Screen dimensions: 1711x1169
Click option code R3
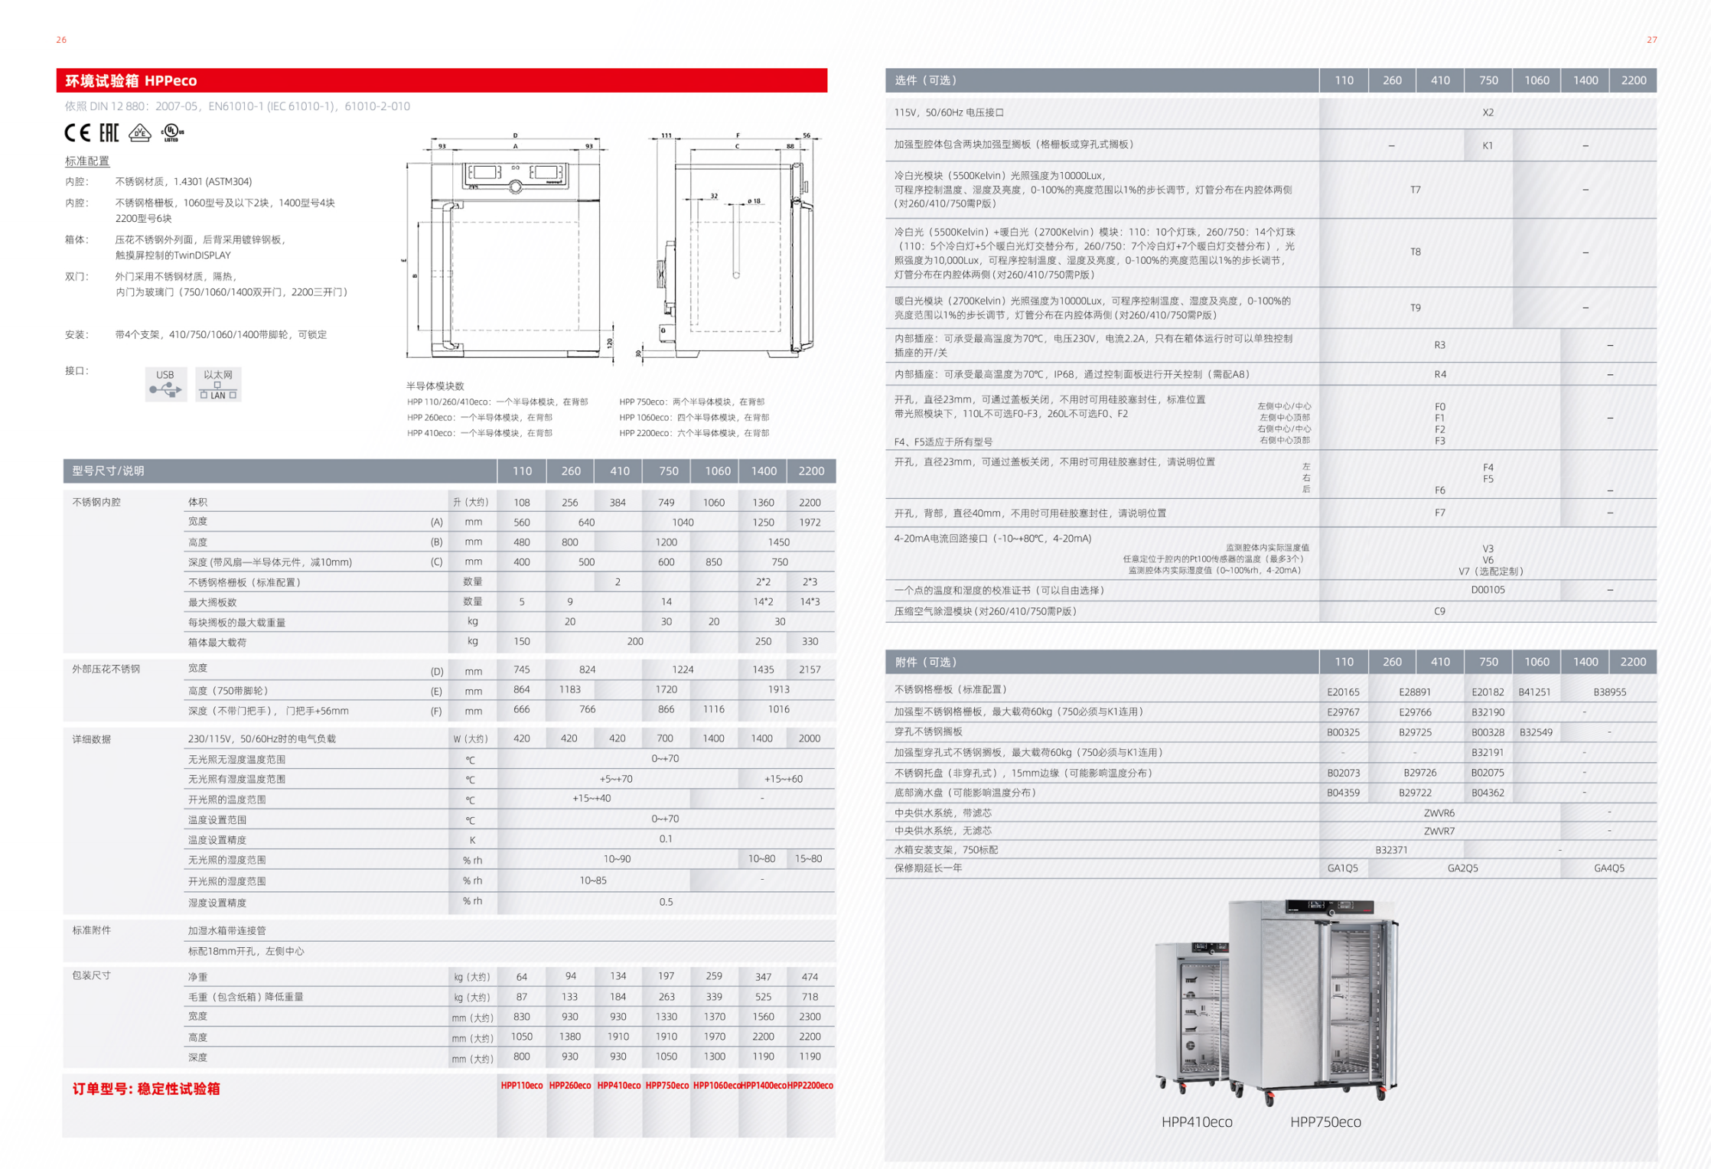pos(1440,345)
